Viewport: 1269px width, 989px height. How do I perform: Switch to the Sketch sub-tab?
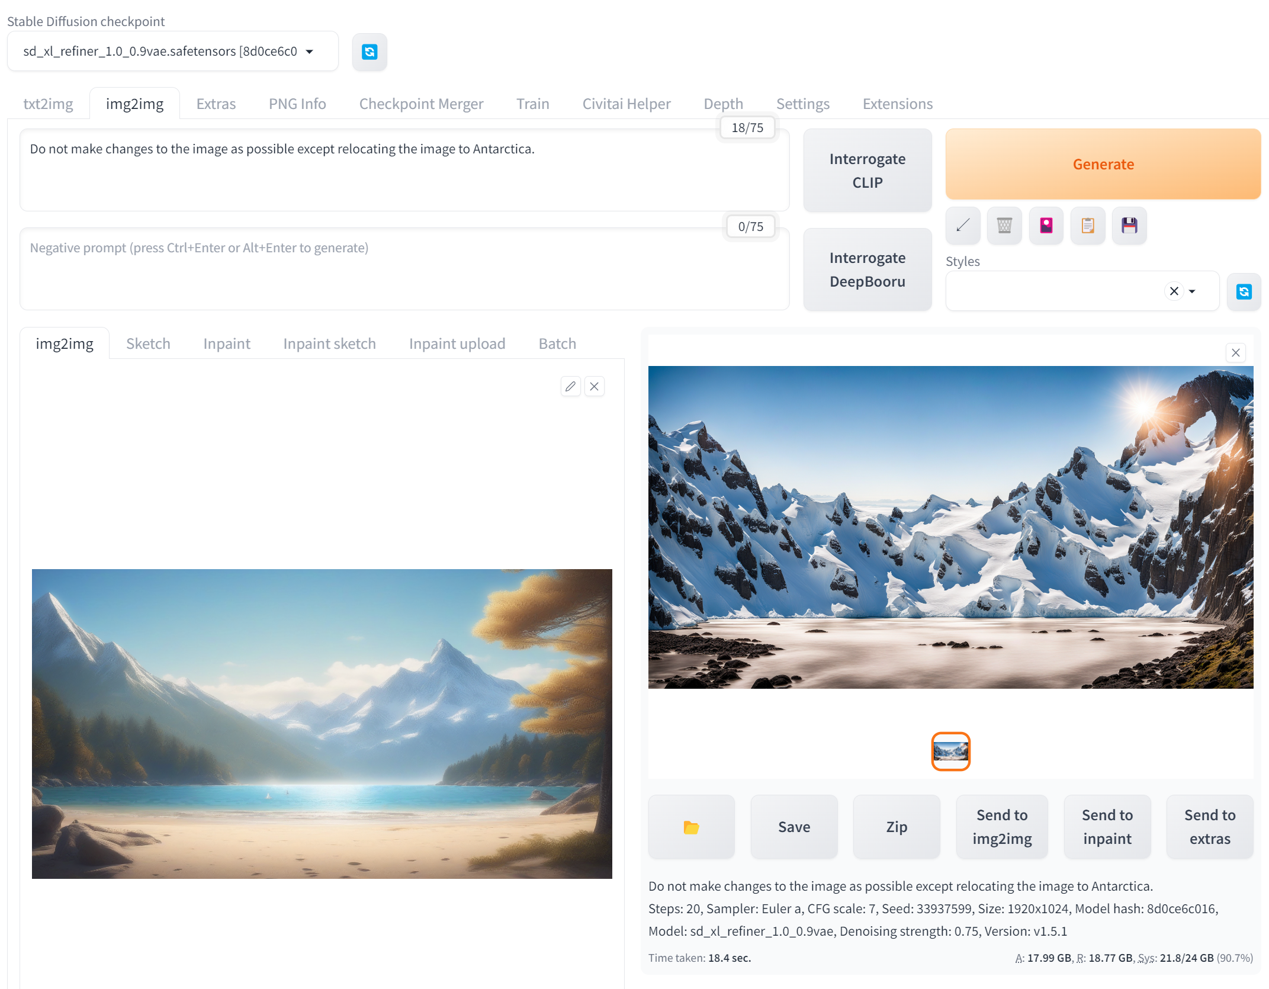pyautogui.click(x=148, y=343)
